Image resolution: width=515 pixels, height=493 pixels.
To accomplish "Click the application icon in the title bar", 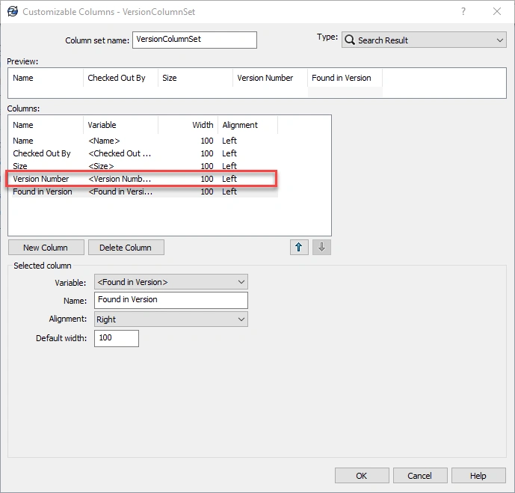I will point(13,11).
